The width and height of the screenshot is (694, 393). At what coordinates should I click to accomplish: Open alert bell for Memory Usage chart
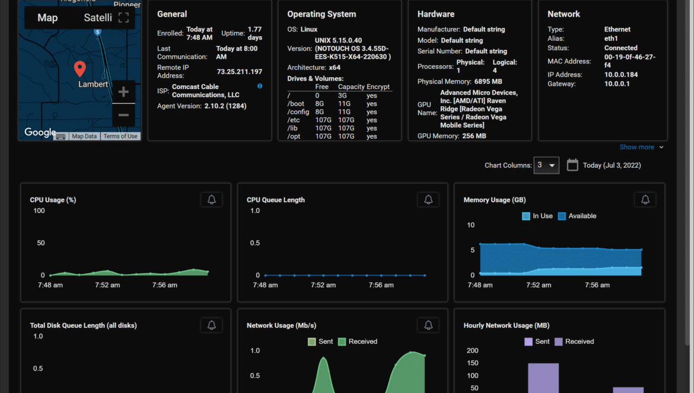[x=645, y=200]
